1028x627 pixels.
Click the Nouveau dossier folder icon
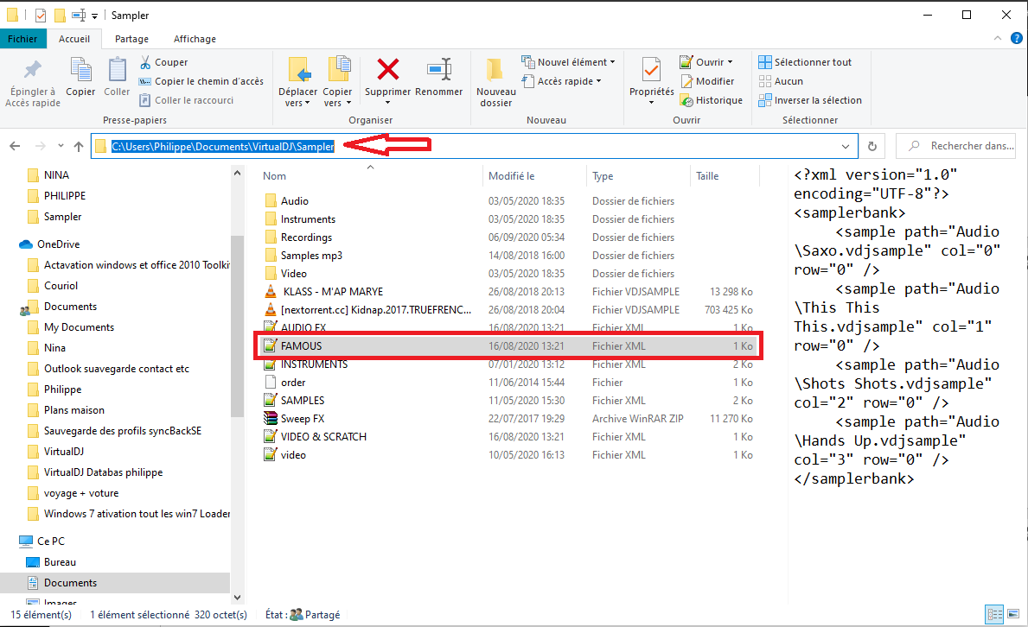click(x=495, y=69)
